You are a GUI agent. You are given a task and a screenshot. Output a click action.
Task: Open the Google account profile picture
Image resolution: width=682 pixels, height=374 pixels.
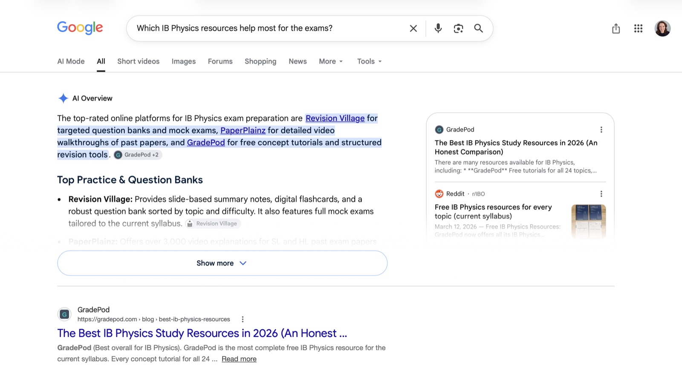[662, 29]
